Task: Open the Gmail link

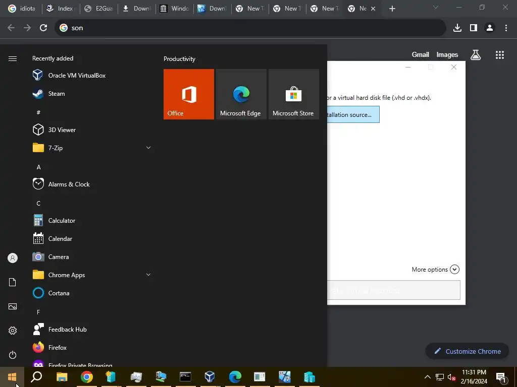Action: [421, 54]
